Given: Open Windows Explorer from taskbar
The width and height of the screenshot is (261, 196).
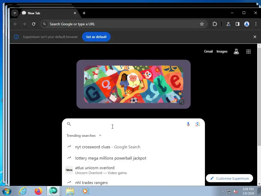Looking at the screenshot, I should [70, 191].
